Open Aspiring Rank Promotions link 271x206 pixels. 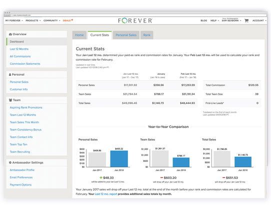click(26, 108)
